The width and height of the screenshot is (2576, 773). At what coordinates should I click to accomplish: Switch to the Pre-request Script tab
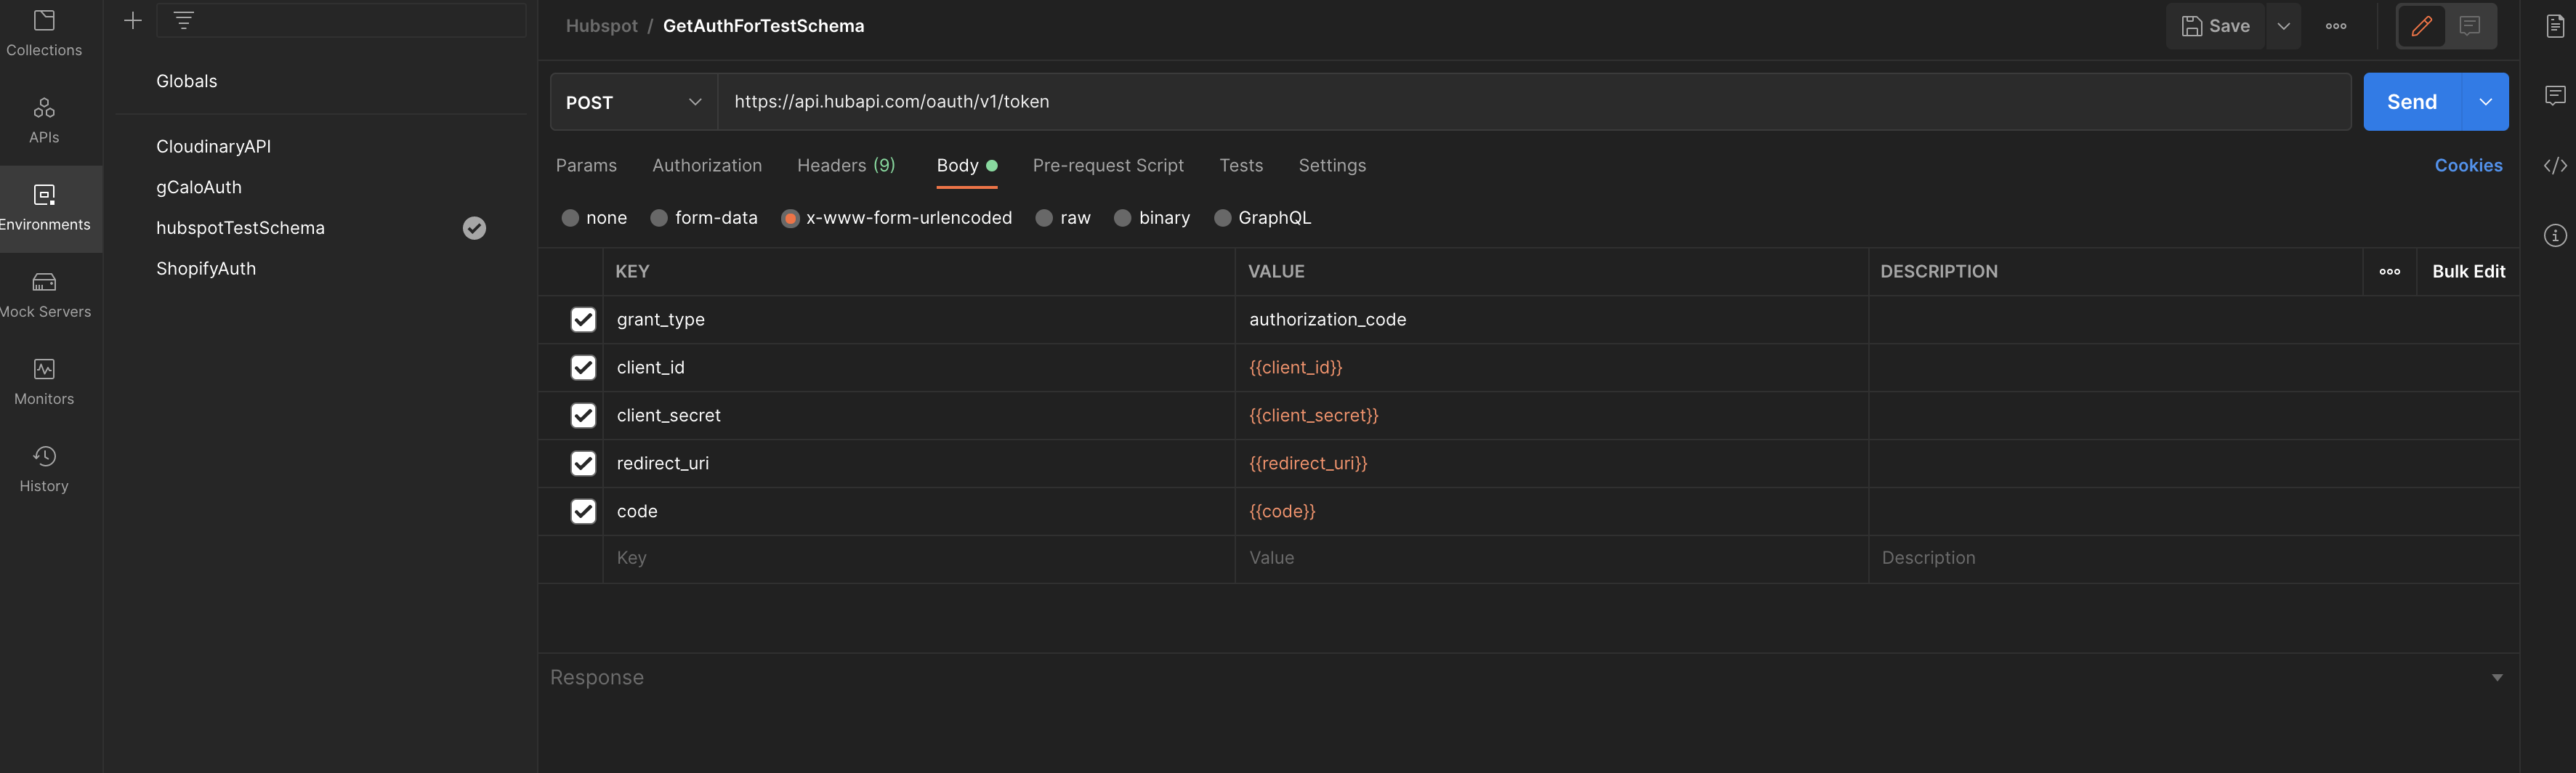(1108, 165)
